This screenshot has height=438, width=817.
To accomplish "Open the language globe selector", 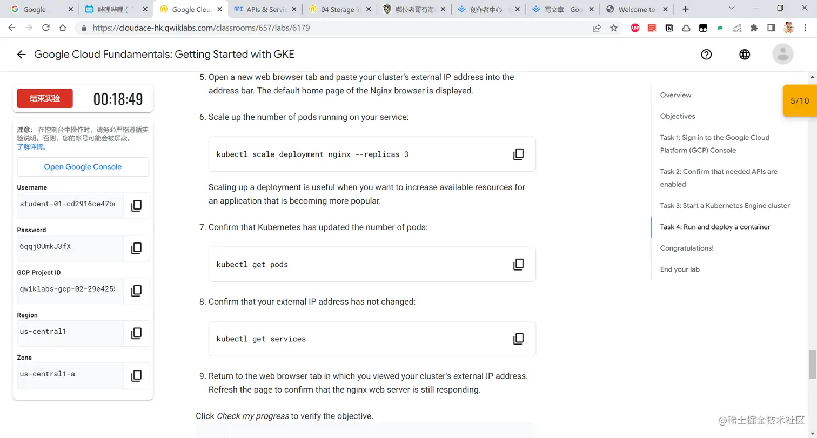I will [x=745, y=55].
